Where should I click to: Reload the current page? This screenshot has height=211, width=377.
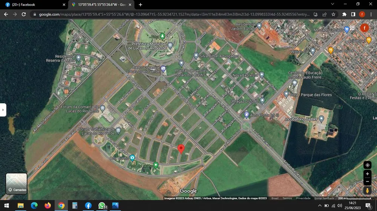click(23, 14)
